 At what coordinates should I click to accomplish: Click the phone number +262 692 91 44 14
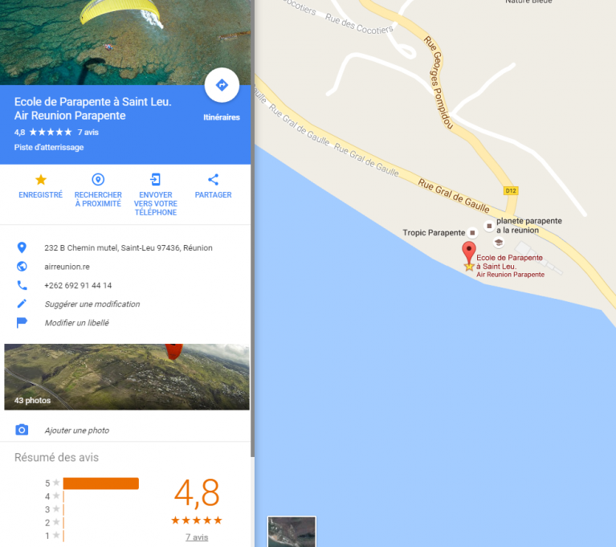click(78, 285)
